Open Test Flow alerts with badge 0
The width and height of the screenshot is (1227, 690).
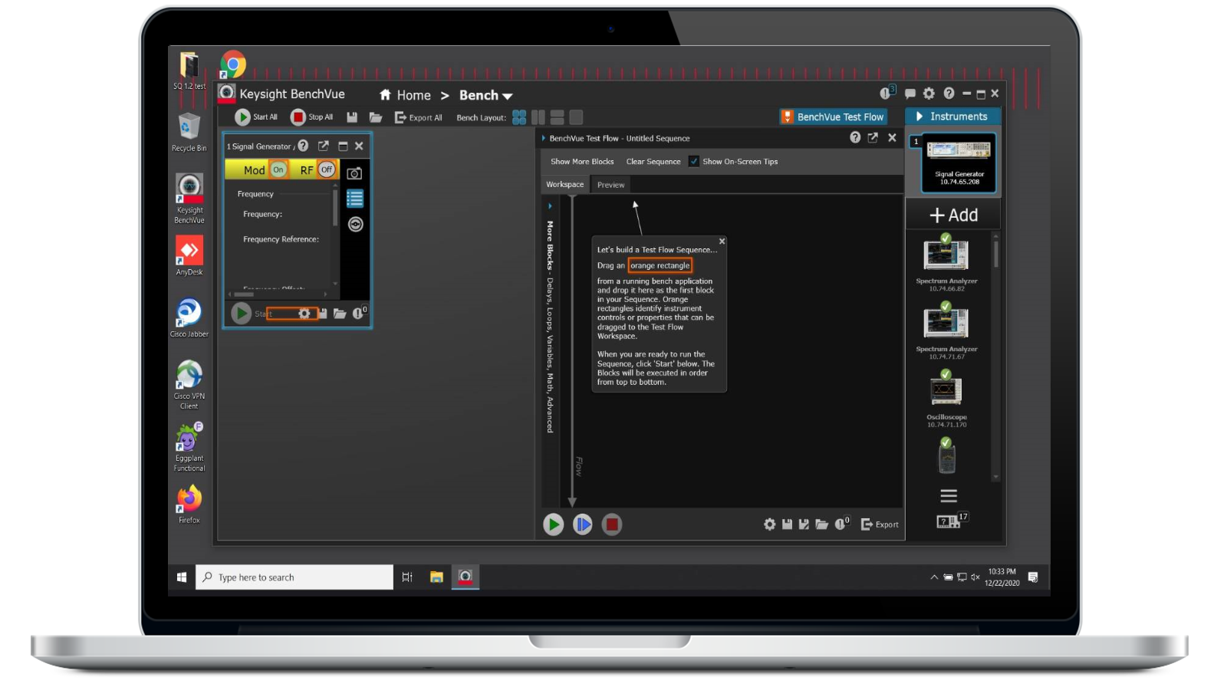pos(842,524)
